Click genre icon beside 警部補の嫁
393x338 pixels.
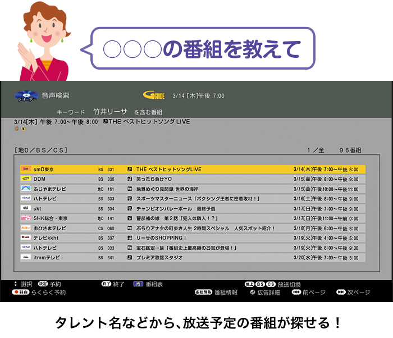(x=130, y=218)
